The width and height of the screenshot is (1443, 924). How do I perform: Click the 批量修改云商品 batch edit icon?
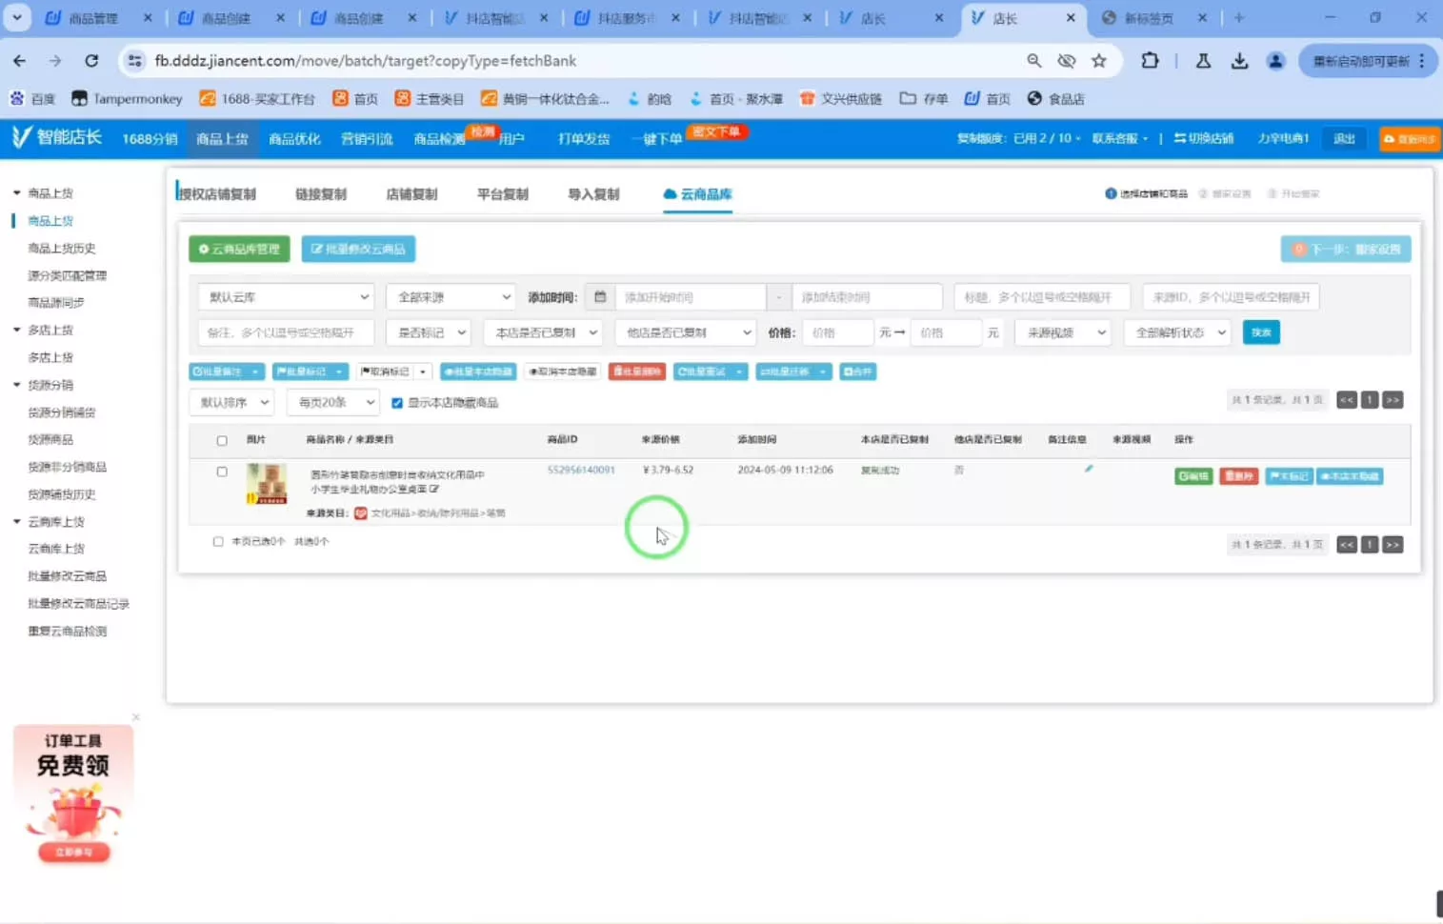click(x=358, y=249)
